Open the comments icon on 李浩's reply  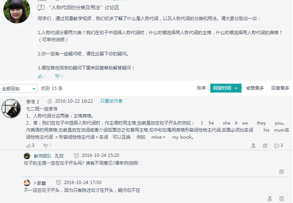pos(277,146)
